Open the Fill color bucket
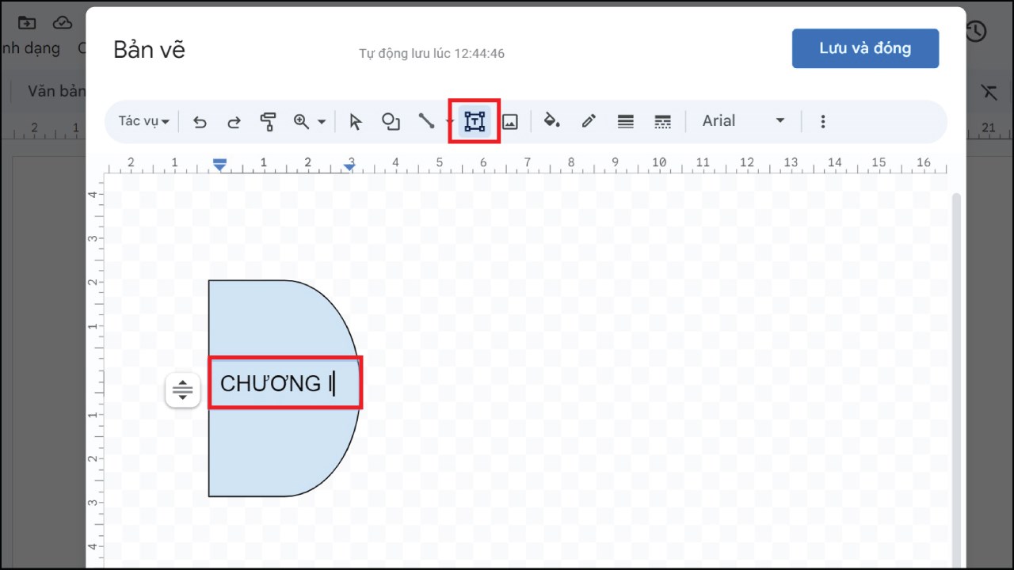The image size is (1014, 570). (x=551, y=122)
